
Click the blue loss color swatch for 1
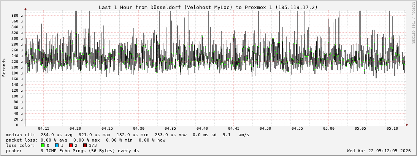tap(57, 145)
